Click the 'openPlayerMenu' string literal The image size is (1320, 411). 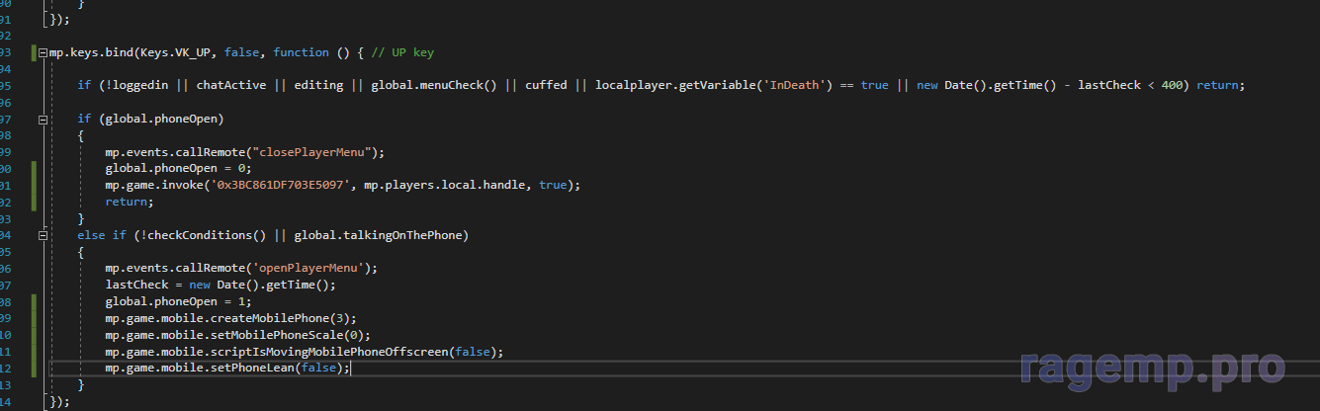[x=310, y=268]
